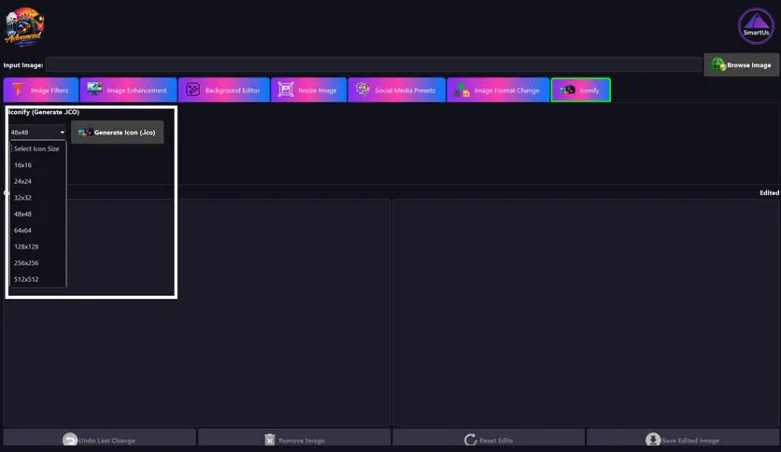Select 32x32 icon size
The height and width of the screenshot is (452, 781).
click(38, 198)
